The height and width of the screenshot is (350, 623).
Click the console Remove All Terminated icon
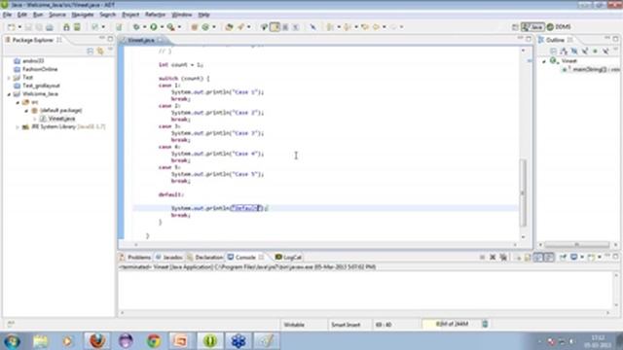pos(503,257)
